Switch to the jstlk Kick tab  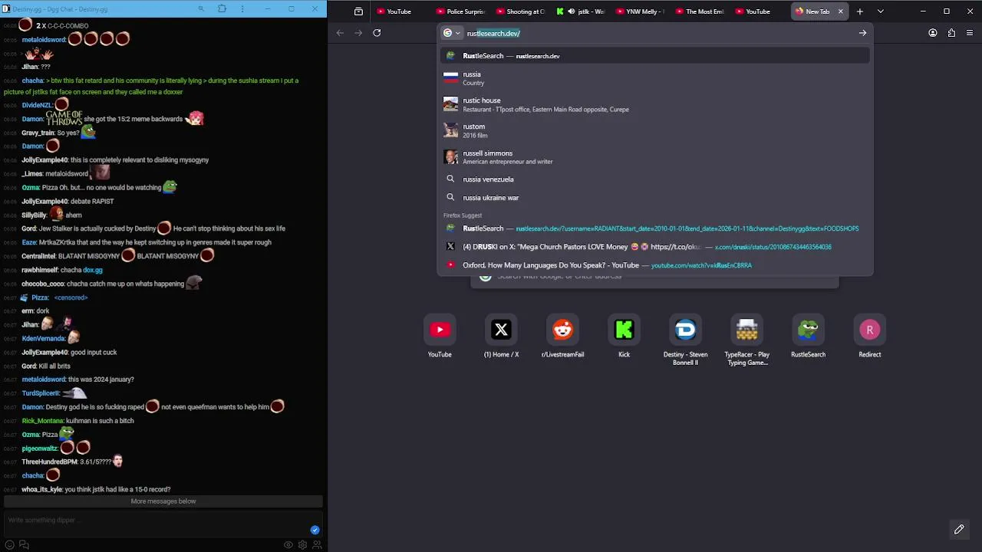(x=591, y=11)
